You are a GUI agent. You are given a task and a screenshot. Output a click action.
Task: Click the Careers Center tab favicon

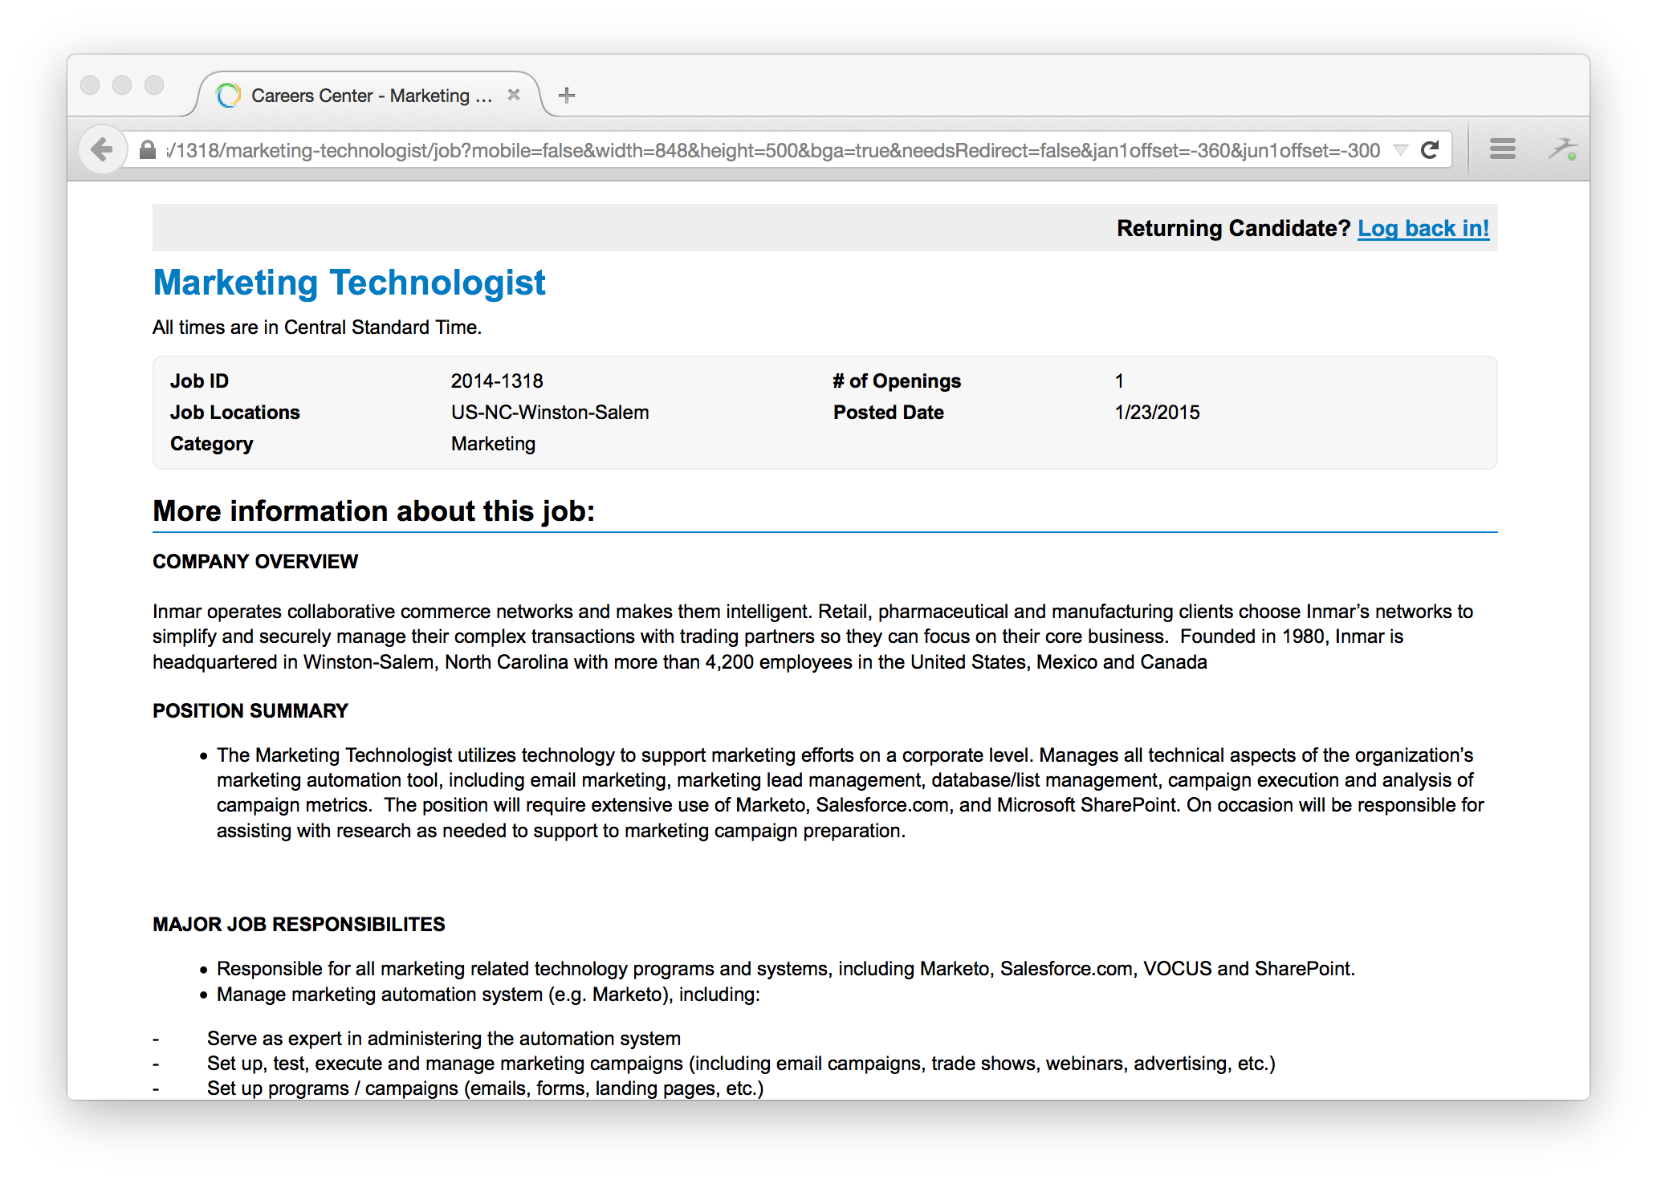(x=229, y=96)
